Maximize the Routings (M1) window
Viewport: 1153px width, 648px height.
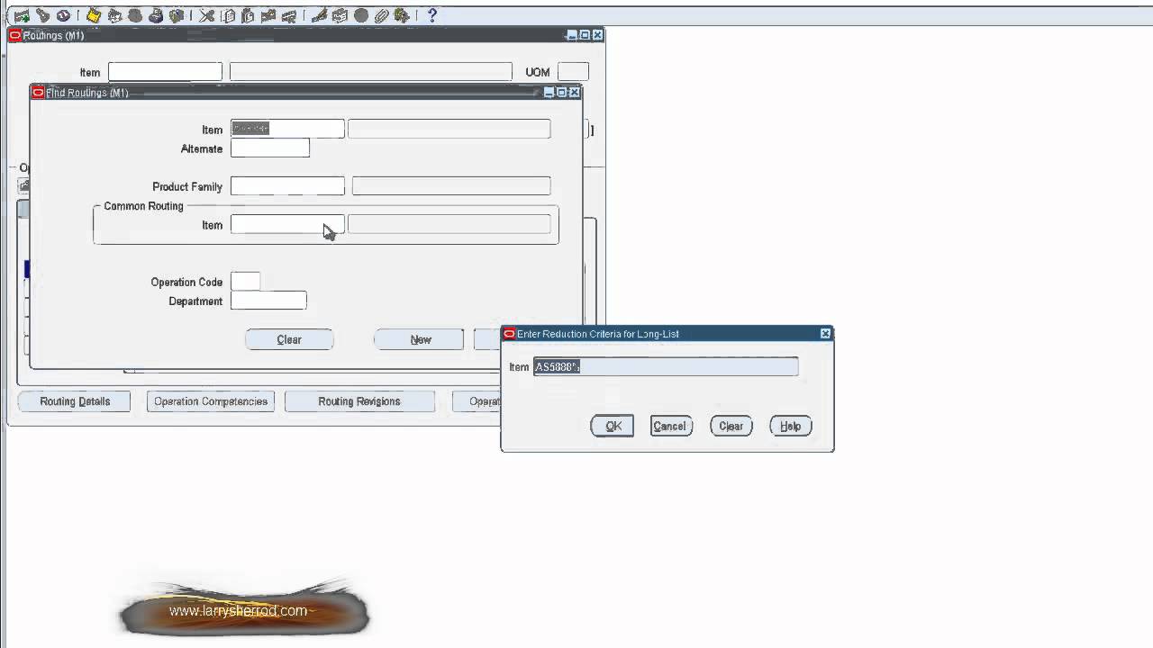[585, 35]
